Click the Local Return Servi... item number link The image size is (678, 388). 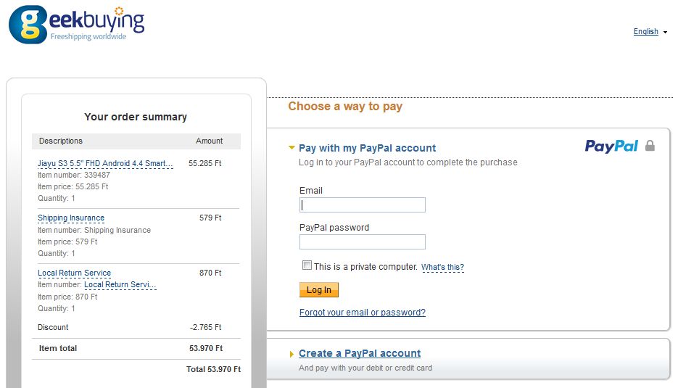click(120, 284)
